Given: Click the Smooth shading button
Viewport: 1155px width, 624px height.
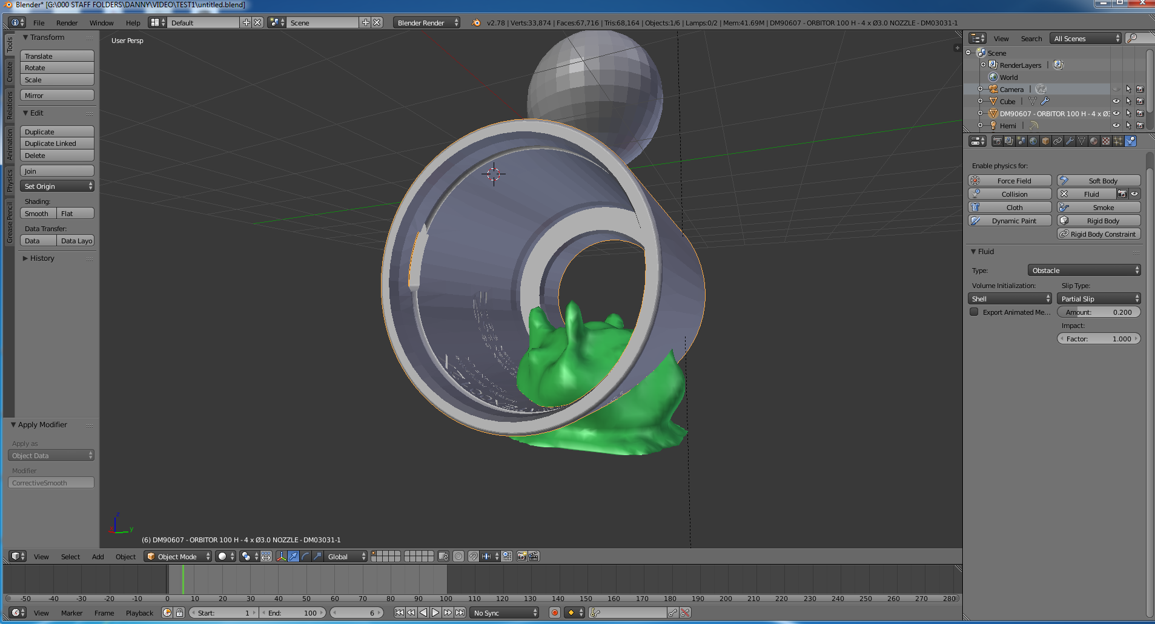Looking at the screenshot, I should [38, 213].
